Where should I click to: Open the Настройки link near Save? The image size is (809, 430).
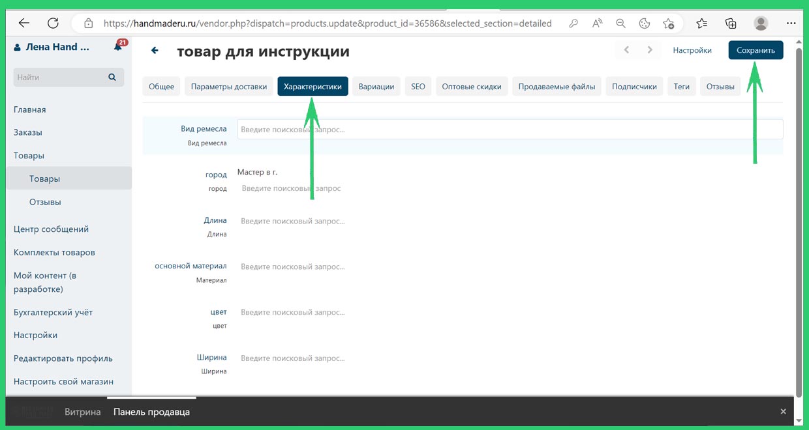(692, 50)
